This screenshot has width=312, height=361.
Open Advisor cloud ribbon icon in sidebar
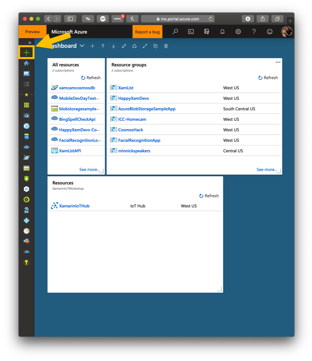pyautogui.click(x=26, y=241)
